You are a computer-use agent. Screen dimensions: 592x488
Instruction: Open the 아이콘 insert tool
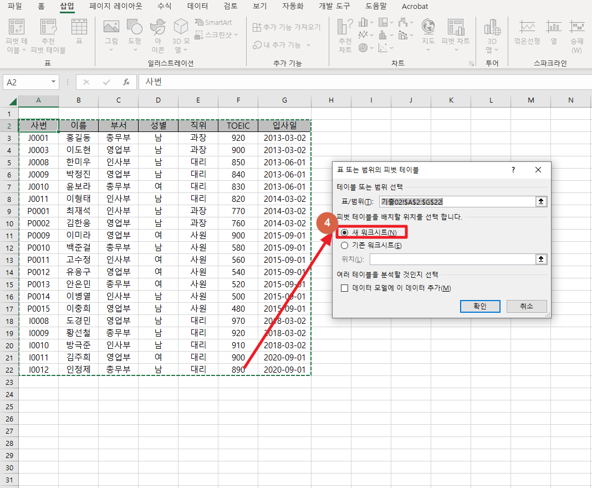coord(158,36)
